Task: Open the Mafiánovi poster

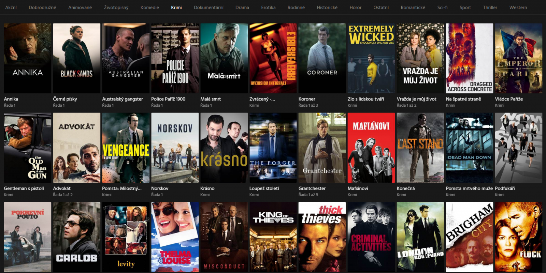Action: (x=371, y=148)
